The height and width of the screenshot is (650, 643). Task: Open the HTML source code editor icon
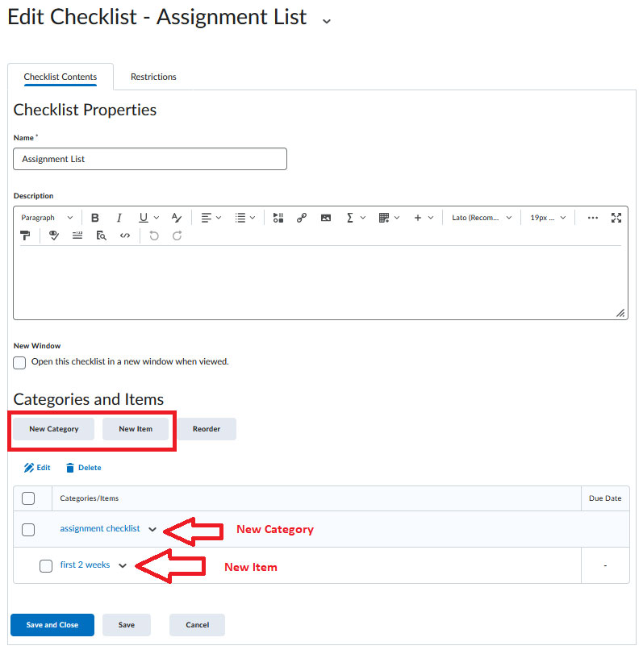click(x=125, y=235)
